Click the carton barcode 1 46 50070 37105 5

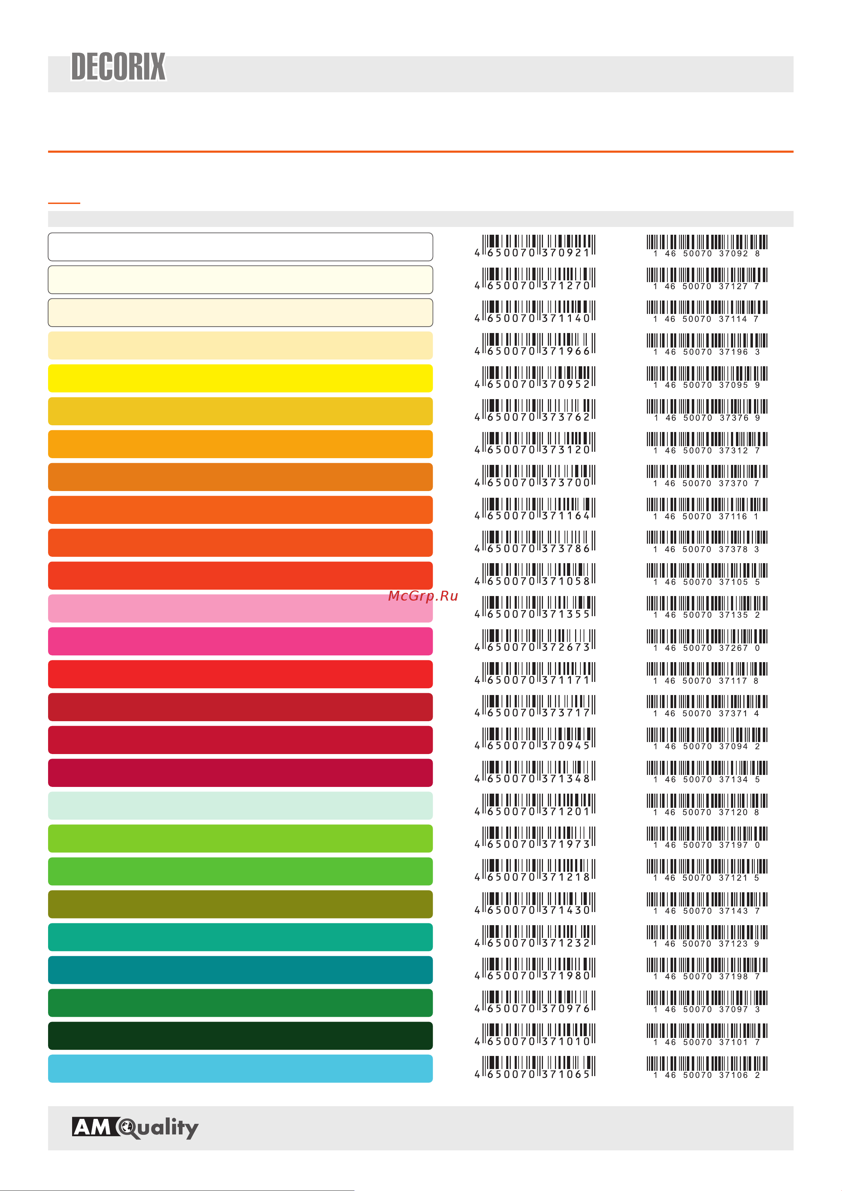coord(707,575)
